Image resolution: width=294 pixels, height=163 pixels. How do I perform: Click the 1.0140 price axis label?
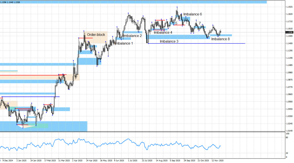289,131
